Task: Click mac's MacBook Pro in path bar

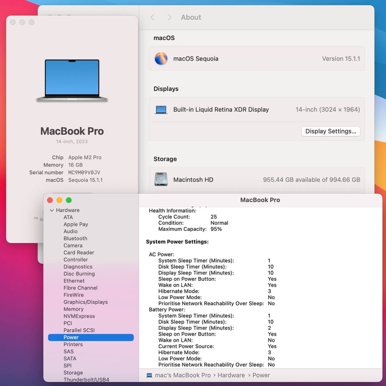Action: [183, 375]
